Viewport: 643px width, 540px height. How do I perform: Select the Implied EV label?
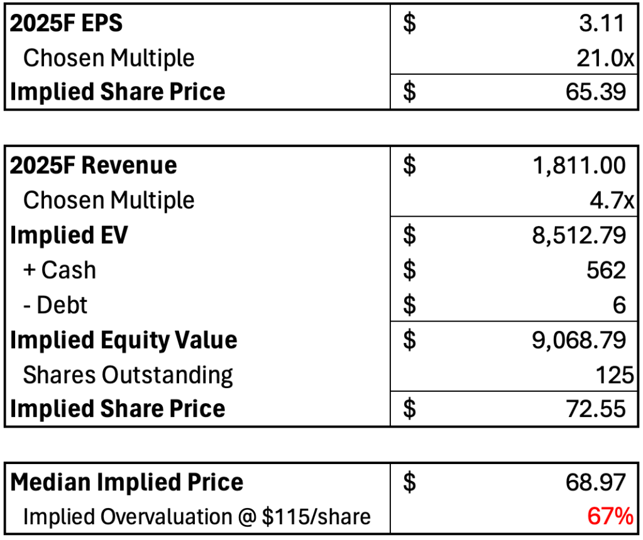(x=69, y=235)
